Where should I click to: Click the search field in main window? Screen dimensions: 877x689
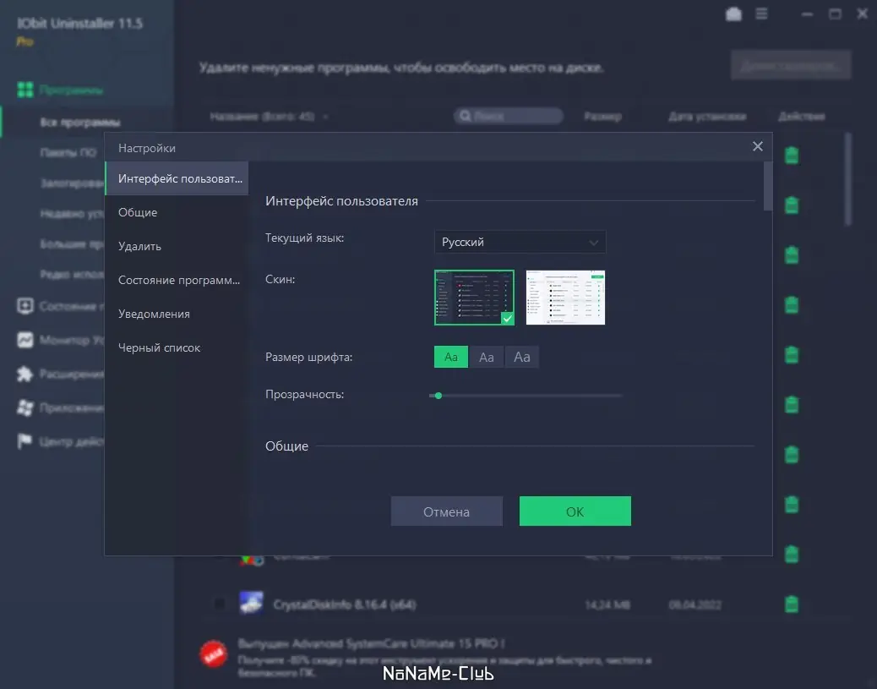508,117
